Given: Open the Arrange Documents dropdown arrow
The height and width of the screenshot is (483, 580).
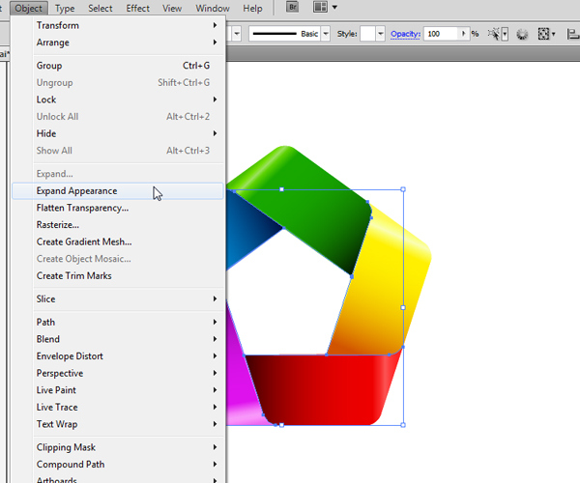Looking at the screenshot, I should tap(334, 8).
